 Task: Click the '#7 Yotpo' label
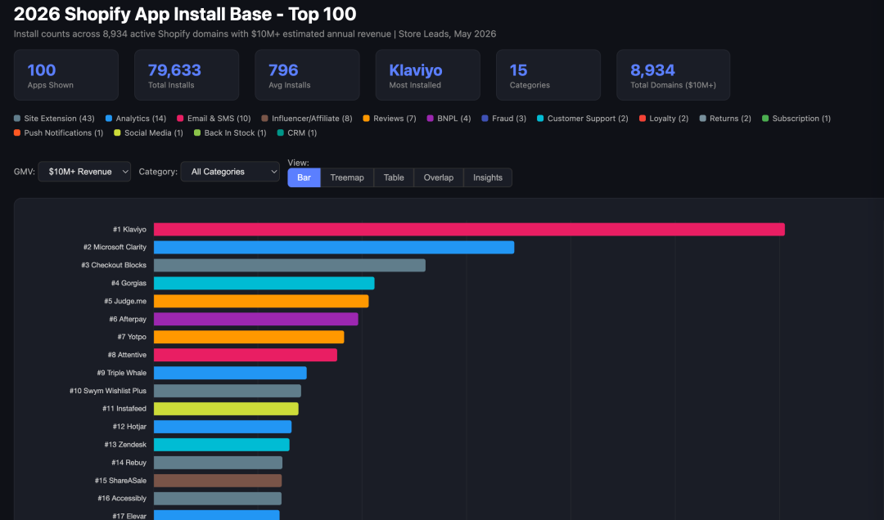(x=131, y=337)
